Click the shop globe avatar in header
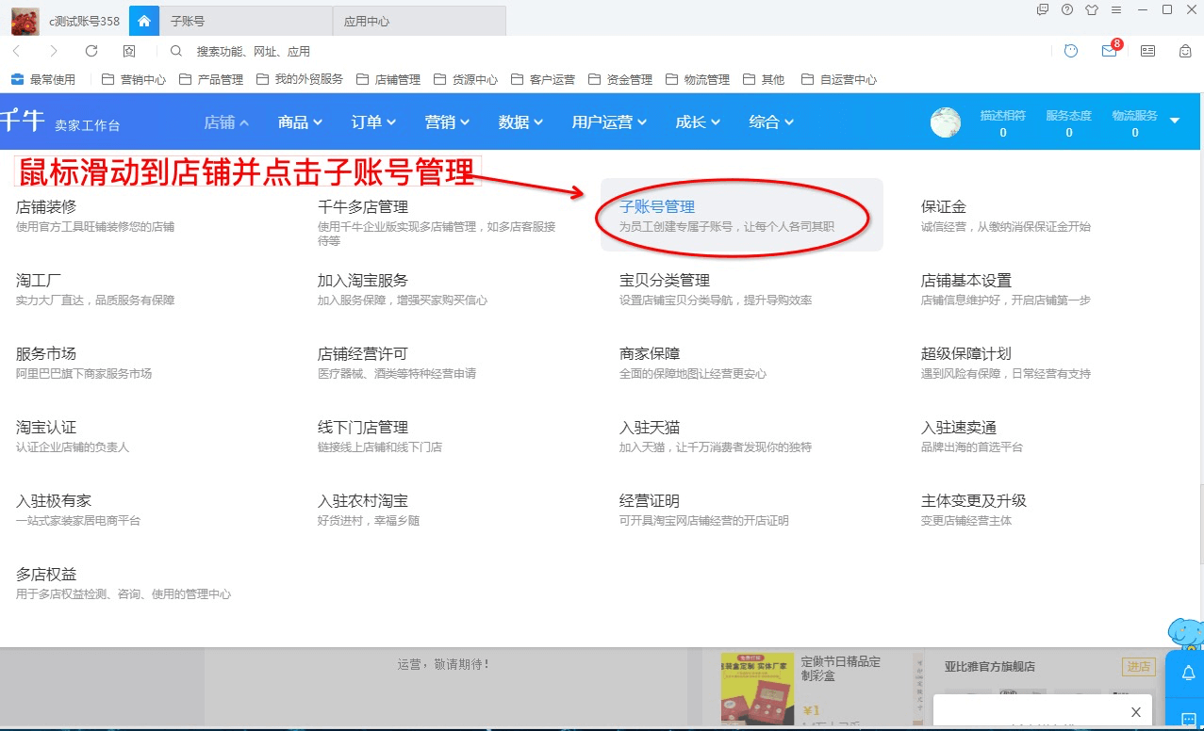1204x731 pixels. (946, 122)
